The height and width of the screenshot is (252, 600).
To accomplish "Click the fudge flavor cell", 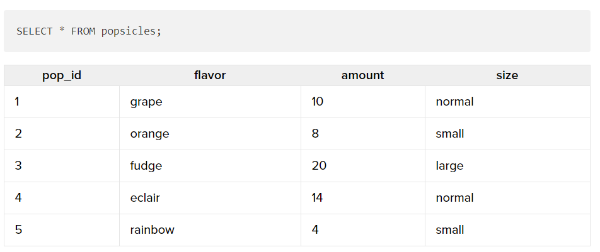I will tap(210, 166).
